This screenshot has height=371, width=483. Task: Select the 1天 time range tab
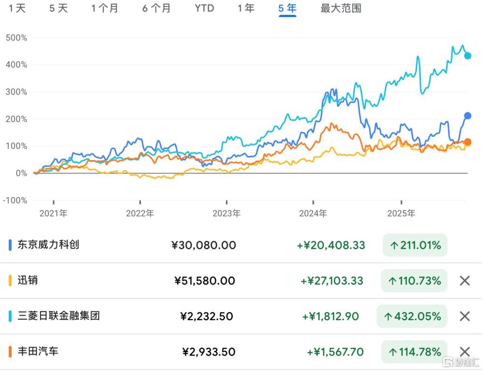click(x=17, y=9)
